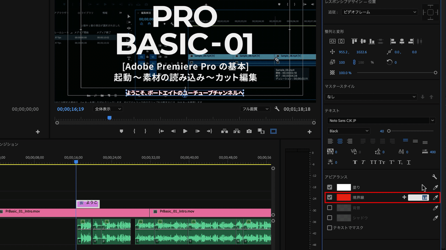Toggle small caps style

pyautogui.click(x=382, y=162)
